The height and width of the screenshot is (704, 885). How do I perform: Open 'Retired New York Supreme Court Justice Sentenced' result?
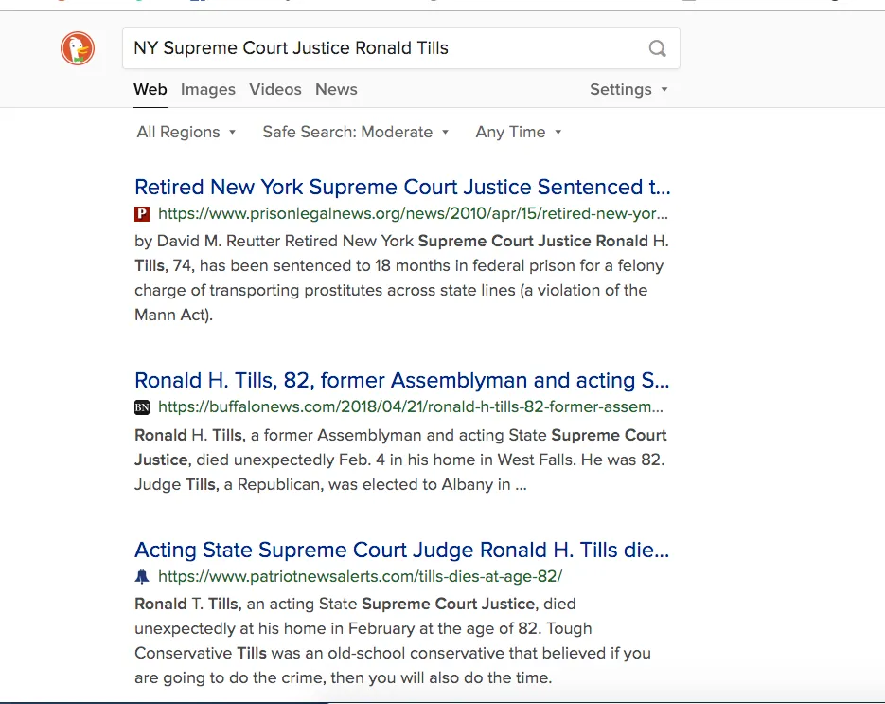pos(402,187)
